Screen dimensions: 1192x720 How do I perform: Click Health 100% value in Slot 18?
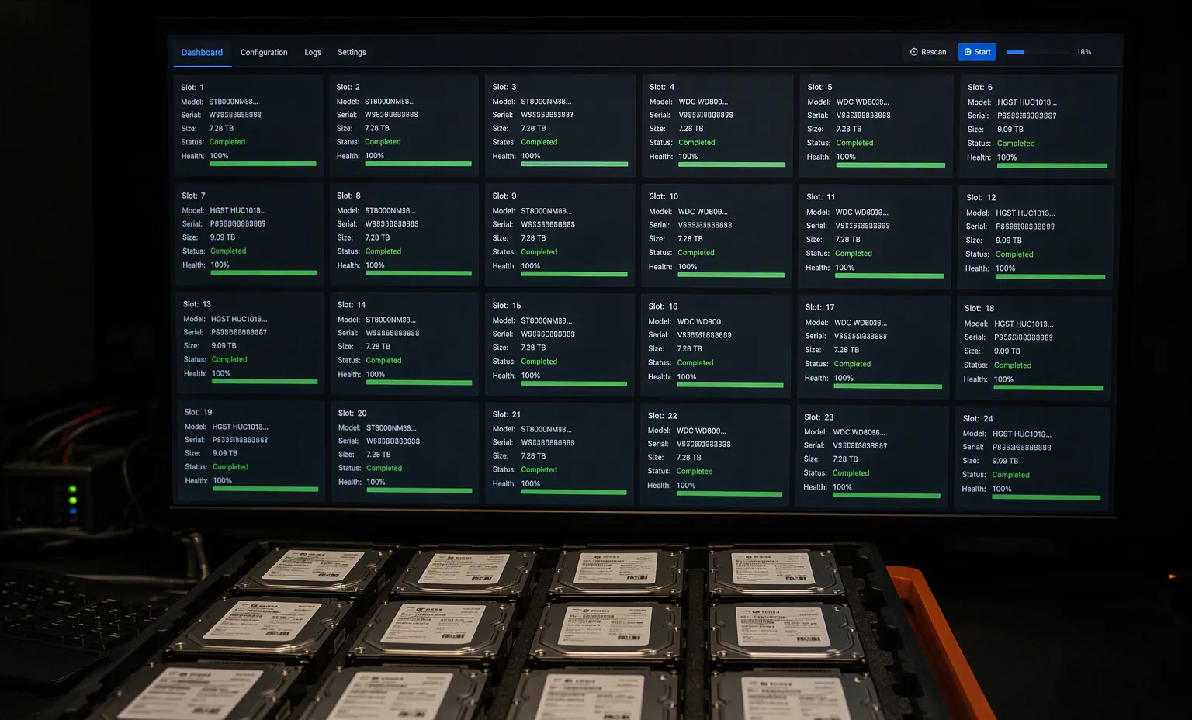[1003, 379]
